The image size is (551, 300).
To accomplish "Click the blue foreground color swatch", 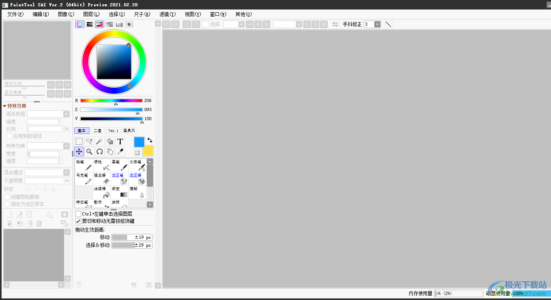I will [139, 142].
